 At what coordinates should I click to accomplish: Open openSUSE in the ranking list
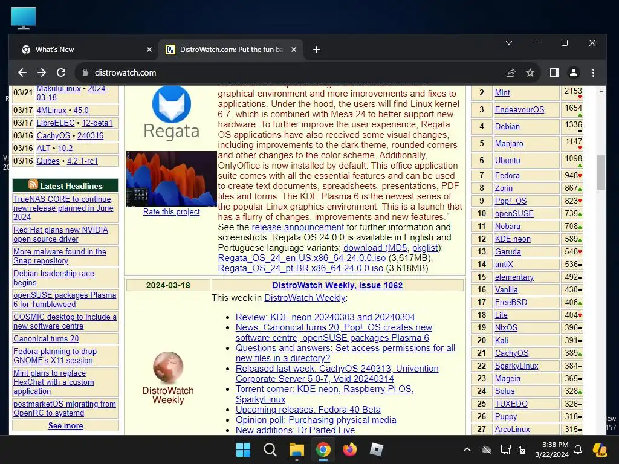[514, 214]
